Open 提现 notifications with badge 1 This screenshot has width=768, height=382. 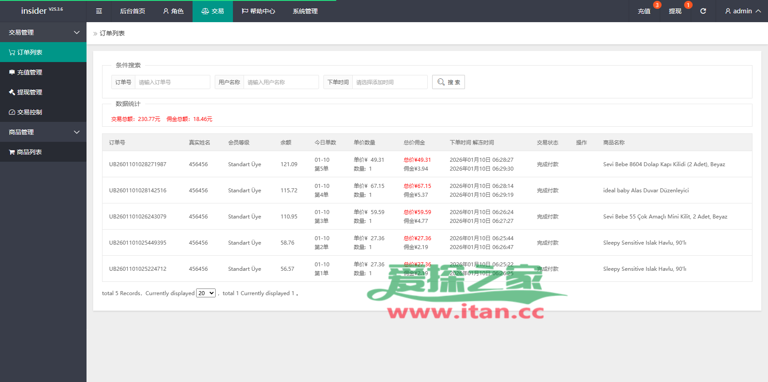675,11
